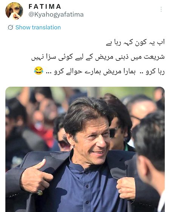
Task: Click the translate icon beside Show translation
Action: [x=10, y=27]
